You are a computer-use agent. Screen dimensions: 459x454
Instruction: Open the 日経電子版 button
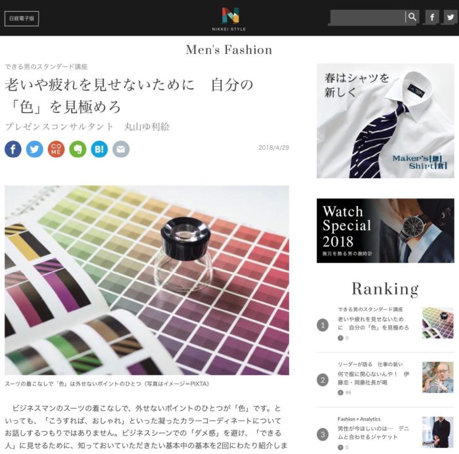[x=22, y=18]
